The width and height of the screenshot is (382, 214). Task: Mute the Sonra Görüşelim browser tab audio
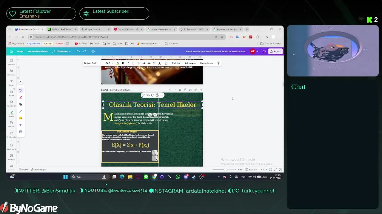point(137,29)
